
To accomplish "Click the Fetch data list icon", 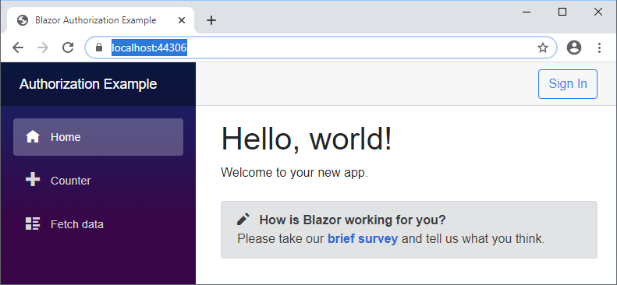I will pos(33,223).
